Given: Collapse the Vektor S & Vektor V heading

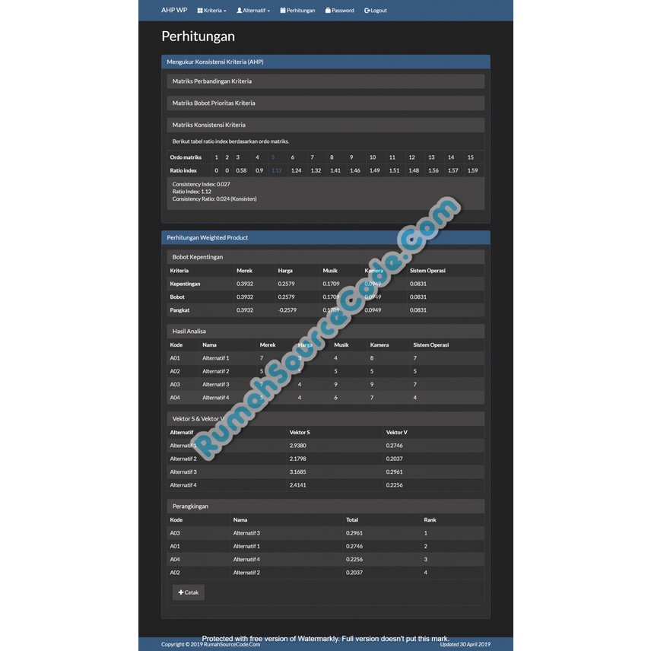Looking at the screenshot, I should [x=325, y=418].
